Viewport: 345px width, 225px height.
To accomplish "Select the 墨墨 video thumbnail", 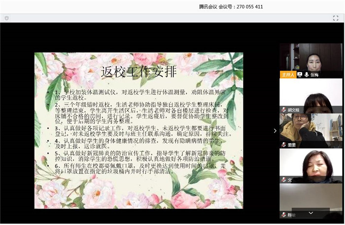I will click(x=310, y=131).
